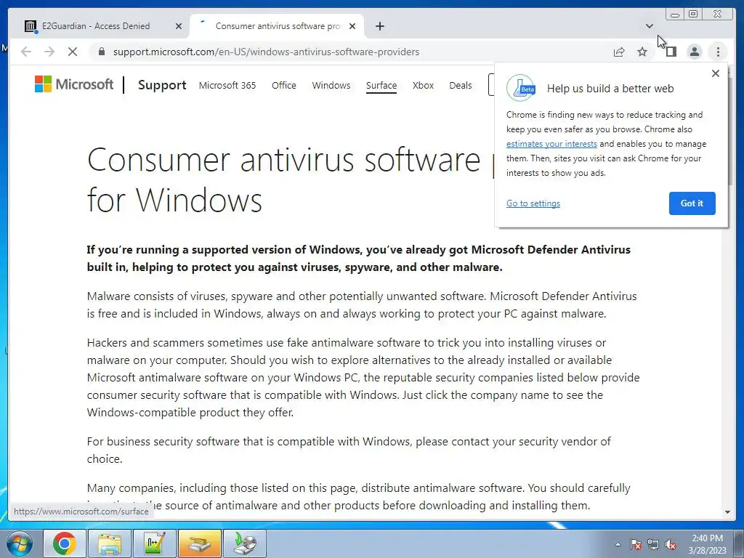Click the network tray icon
This screenshot has height=558, width=744.
pyautogui.click(x=653, y=544)
